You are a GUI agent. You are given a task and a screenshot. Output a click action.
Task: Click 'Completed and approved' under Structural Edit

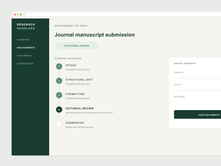tap(78, 84)
